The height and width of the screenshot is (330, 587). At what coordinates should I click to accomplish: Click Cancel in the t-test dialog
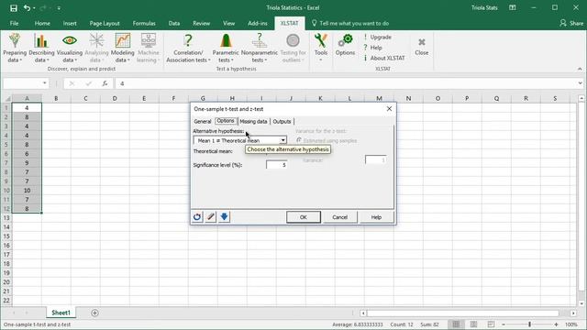pos(340,217)
